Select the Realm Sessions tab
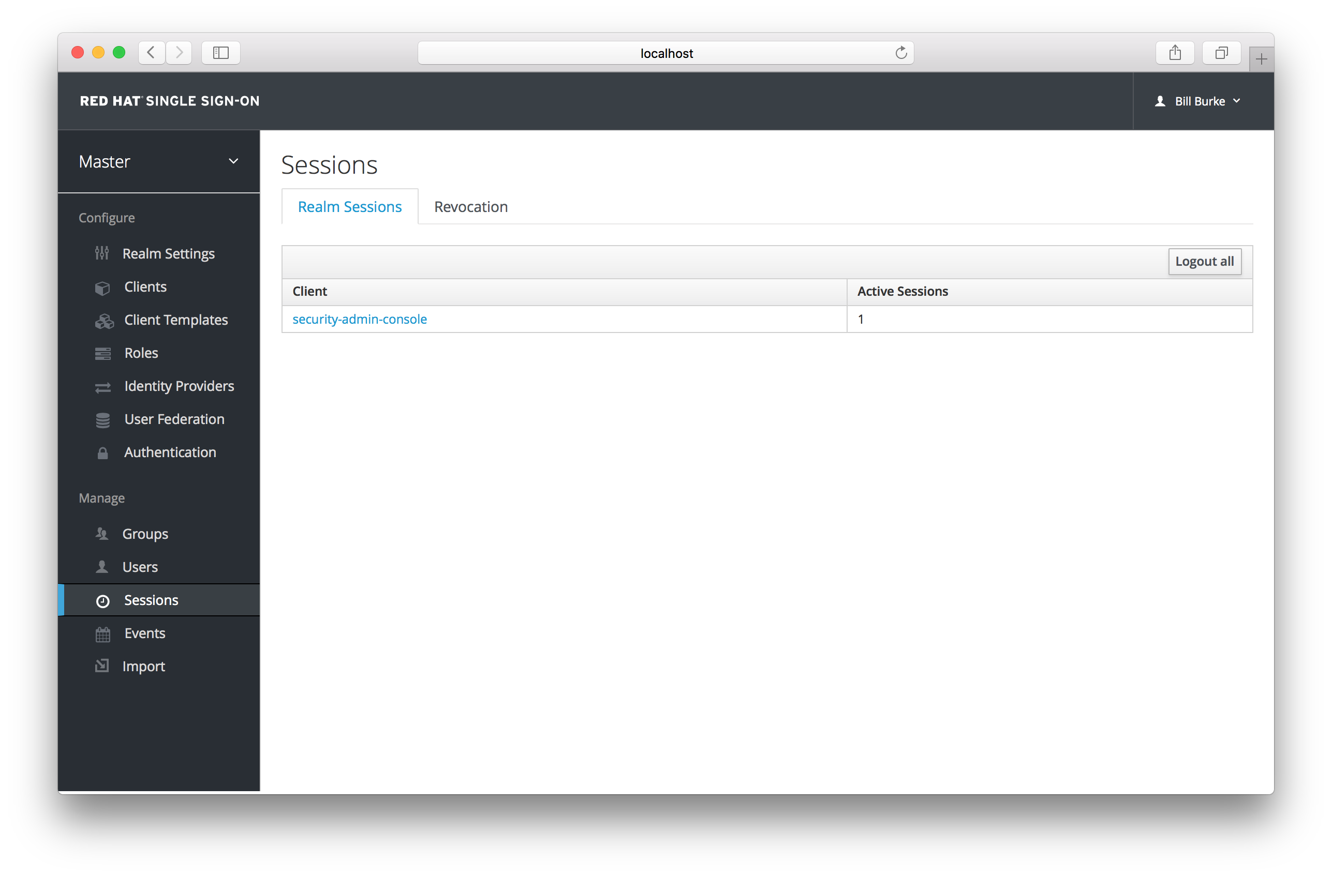Viewport: 1332px width, 877px height. click(x=350, y=206)
